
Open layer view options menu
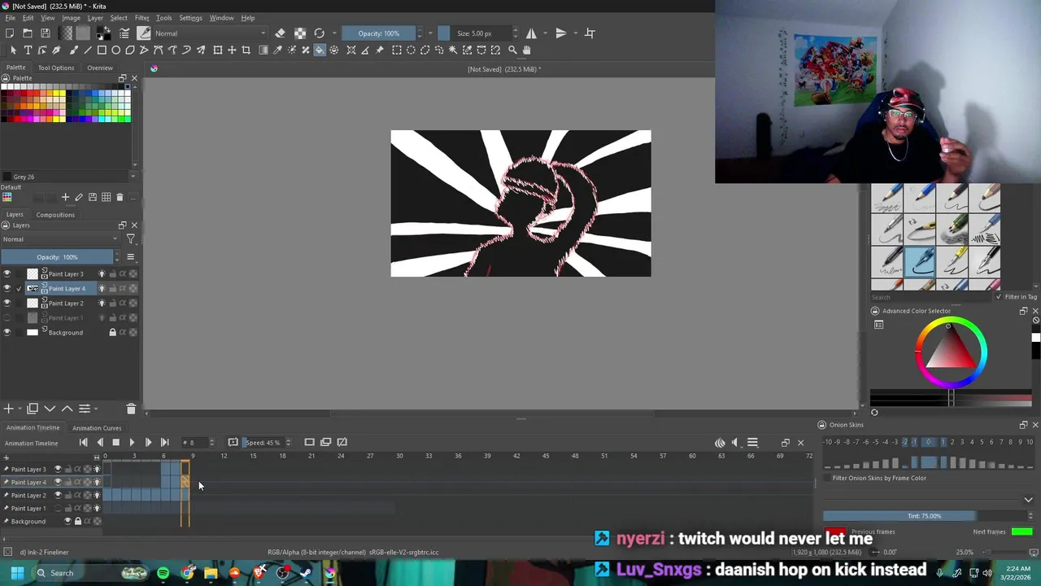pyautogui.click(x=130, y=257)
